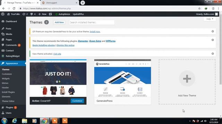Open the Elementor plugin link
Screen dimensions: 222x124
pyautogui.click(x=83, y=41)
